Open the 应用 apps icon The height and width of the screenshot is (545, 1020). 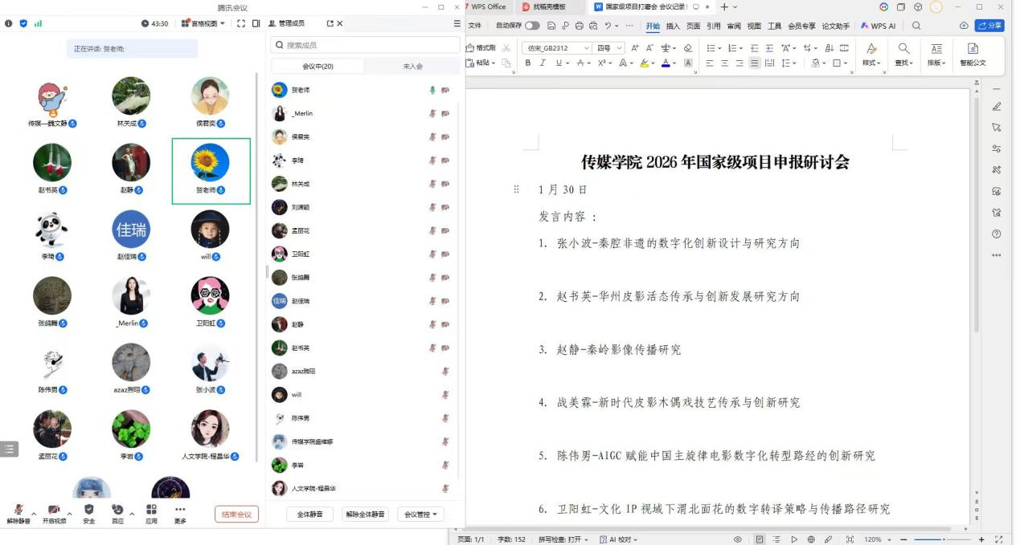click(x=151, y=510)
